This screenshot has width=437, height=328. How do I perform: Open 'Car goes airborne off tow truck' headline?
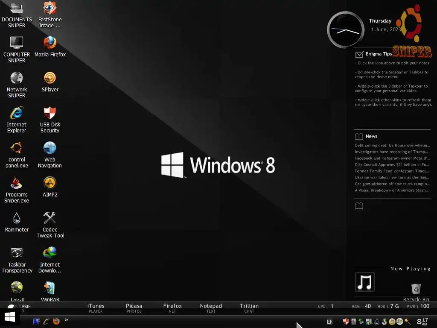coord(393,184)
